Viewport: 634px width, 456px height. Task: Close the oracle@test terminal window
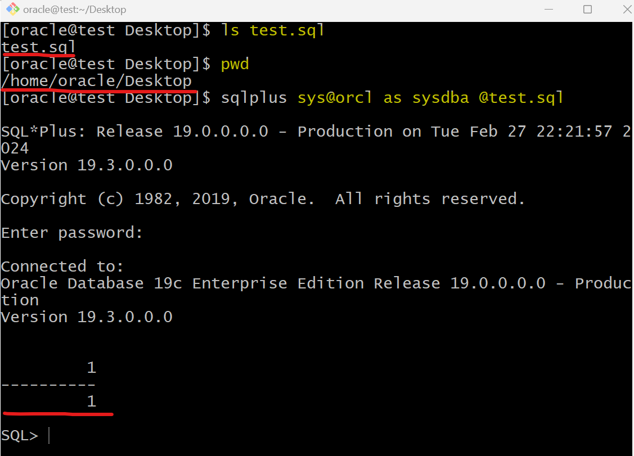tap(627, 10)
